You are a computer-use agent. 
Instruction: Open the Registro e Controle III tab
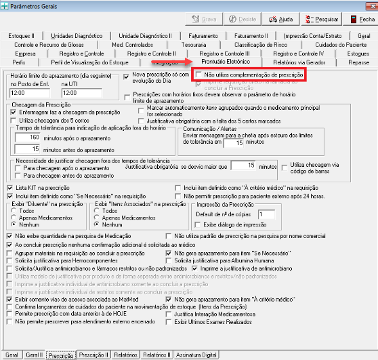tap(224, 54)
